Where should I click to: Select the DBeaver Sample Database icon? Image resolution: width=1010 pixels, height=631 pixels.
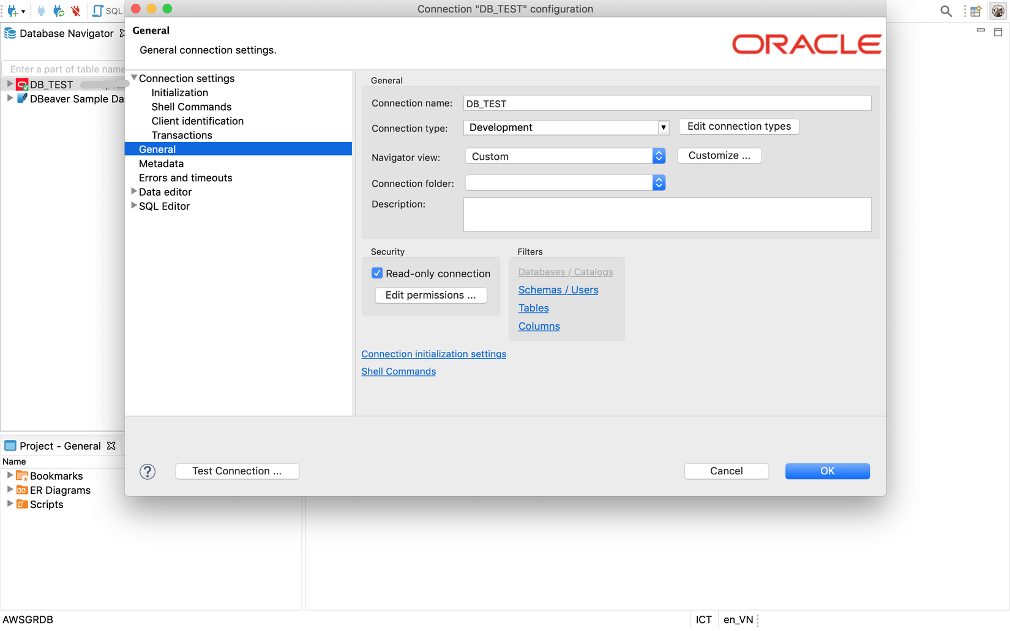click(23, 99)
